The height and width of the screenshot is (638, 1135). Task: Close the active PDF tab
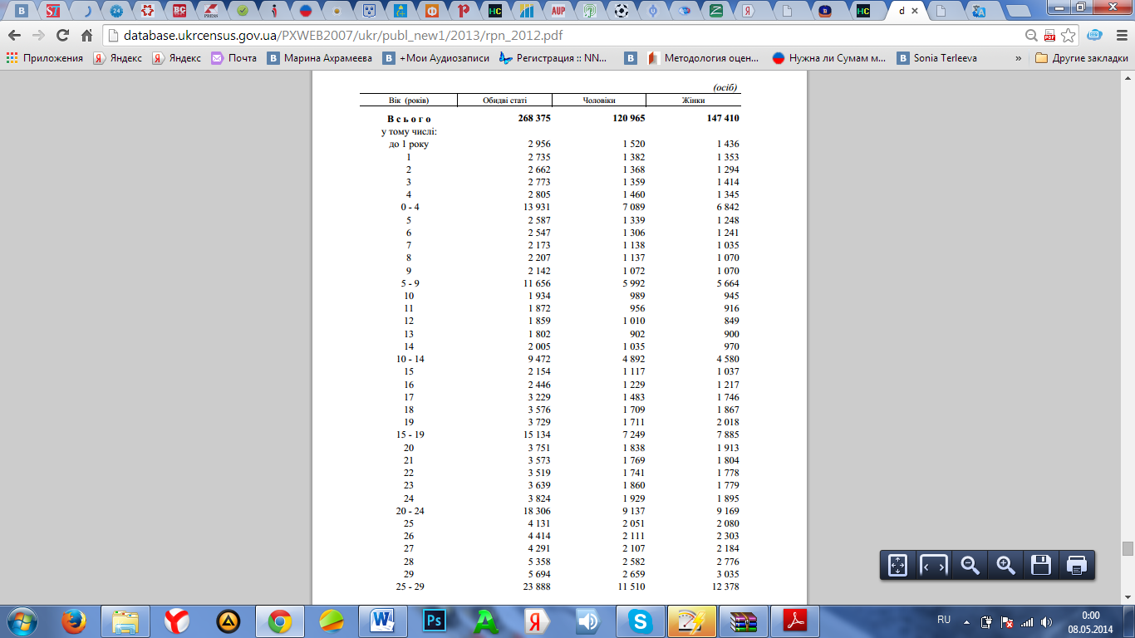tap(915, 11)
